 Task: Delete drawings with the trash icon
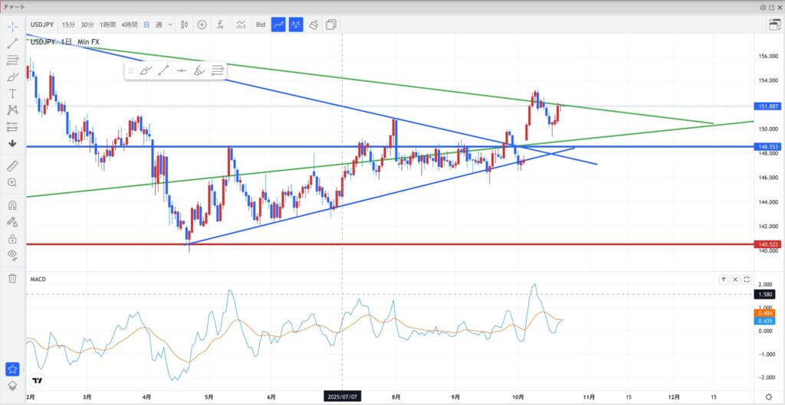[12, 278]
